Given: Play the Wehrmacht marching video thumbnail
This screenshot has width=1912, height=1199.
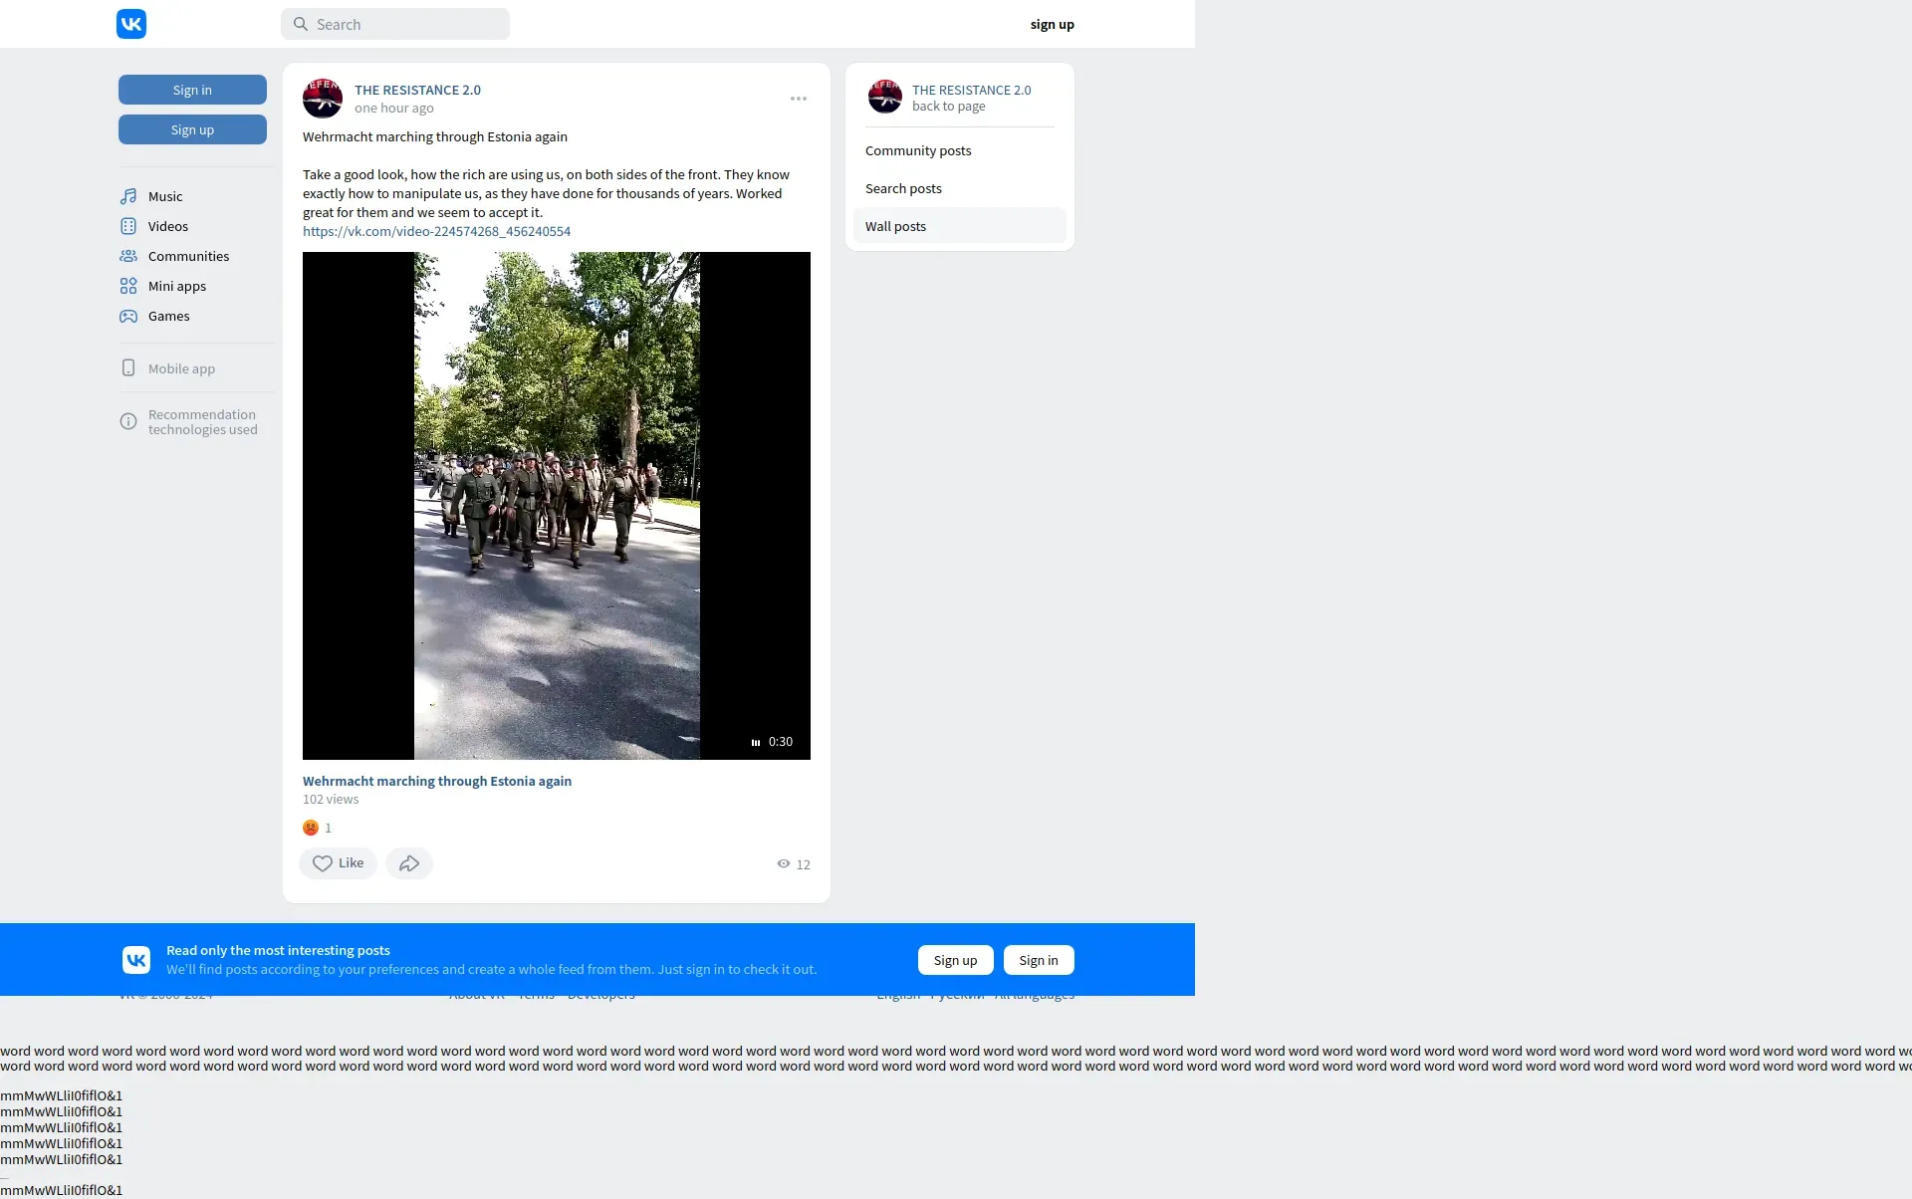Looking at the screenshot, I should [557, 506].
